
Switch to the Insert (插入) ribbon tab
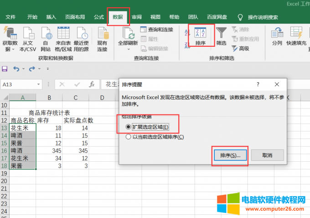click(x=51, y=17)
